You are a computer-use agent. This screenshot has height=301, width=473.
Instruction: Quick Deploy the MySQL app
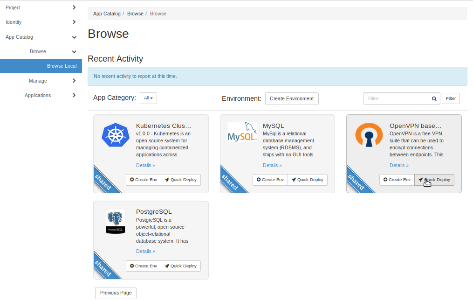[308, 180]
